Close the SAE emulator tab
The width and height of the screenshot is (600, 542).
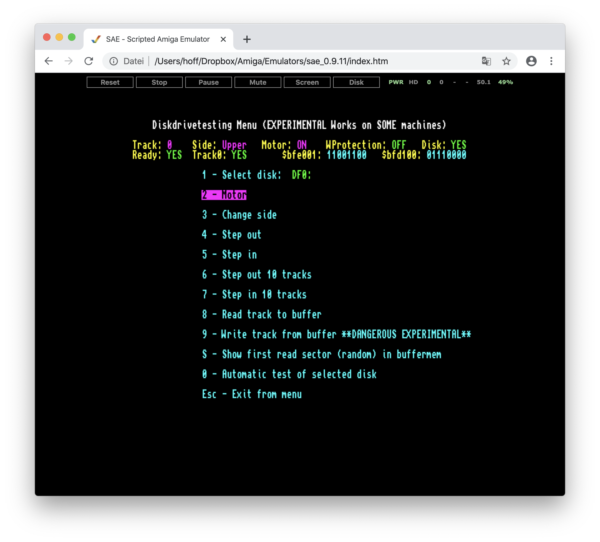pos(223,39)
